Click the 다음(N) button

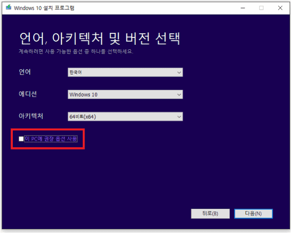(253, 213)
